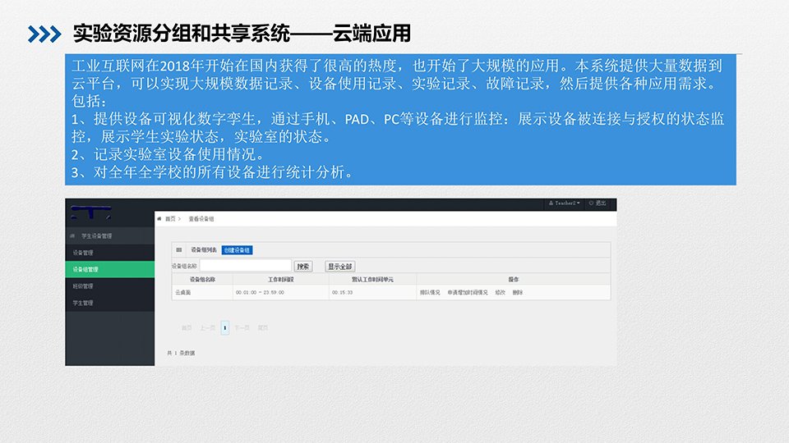Image resolution: width=789 pixels, height=443 pixels.
Task: Select 设备管理 in the sidebar
Action: pyautogui.click(x=83, y=253)
